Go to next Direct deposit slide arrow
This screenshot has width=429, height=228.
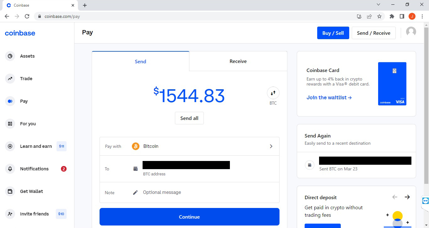[x=407, y=197]
